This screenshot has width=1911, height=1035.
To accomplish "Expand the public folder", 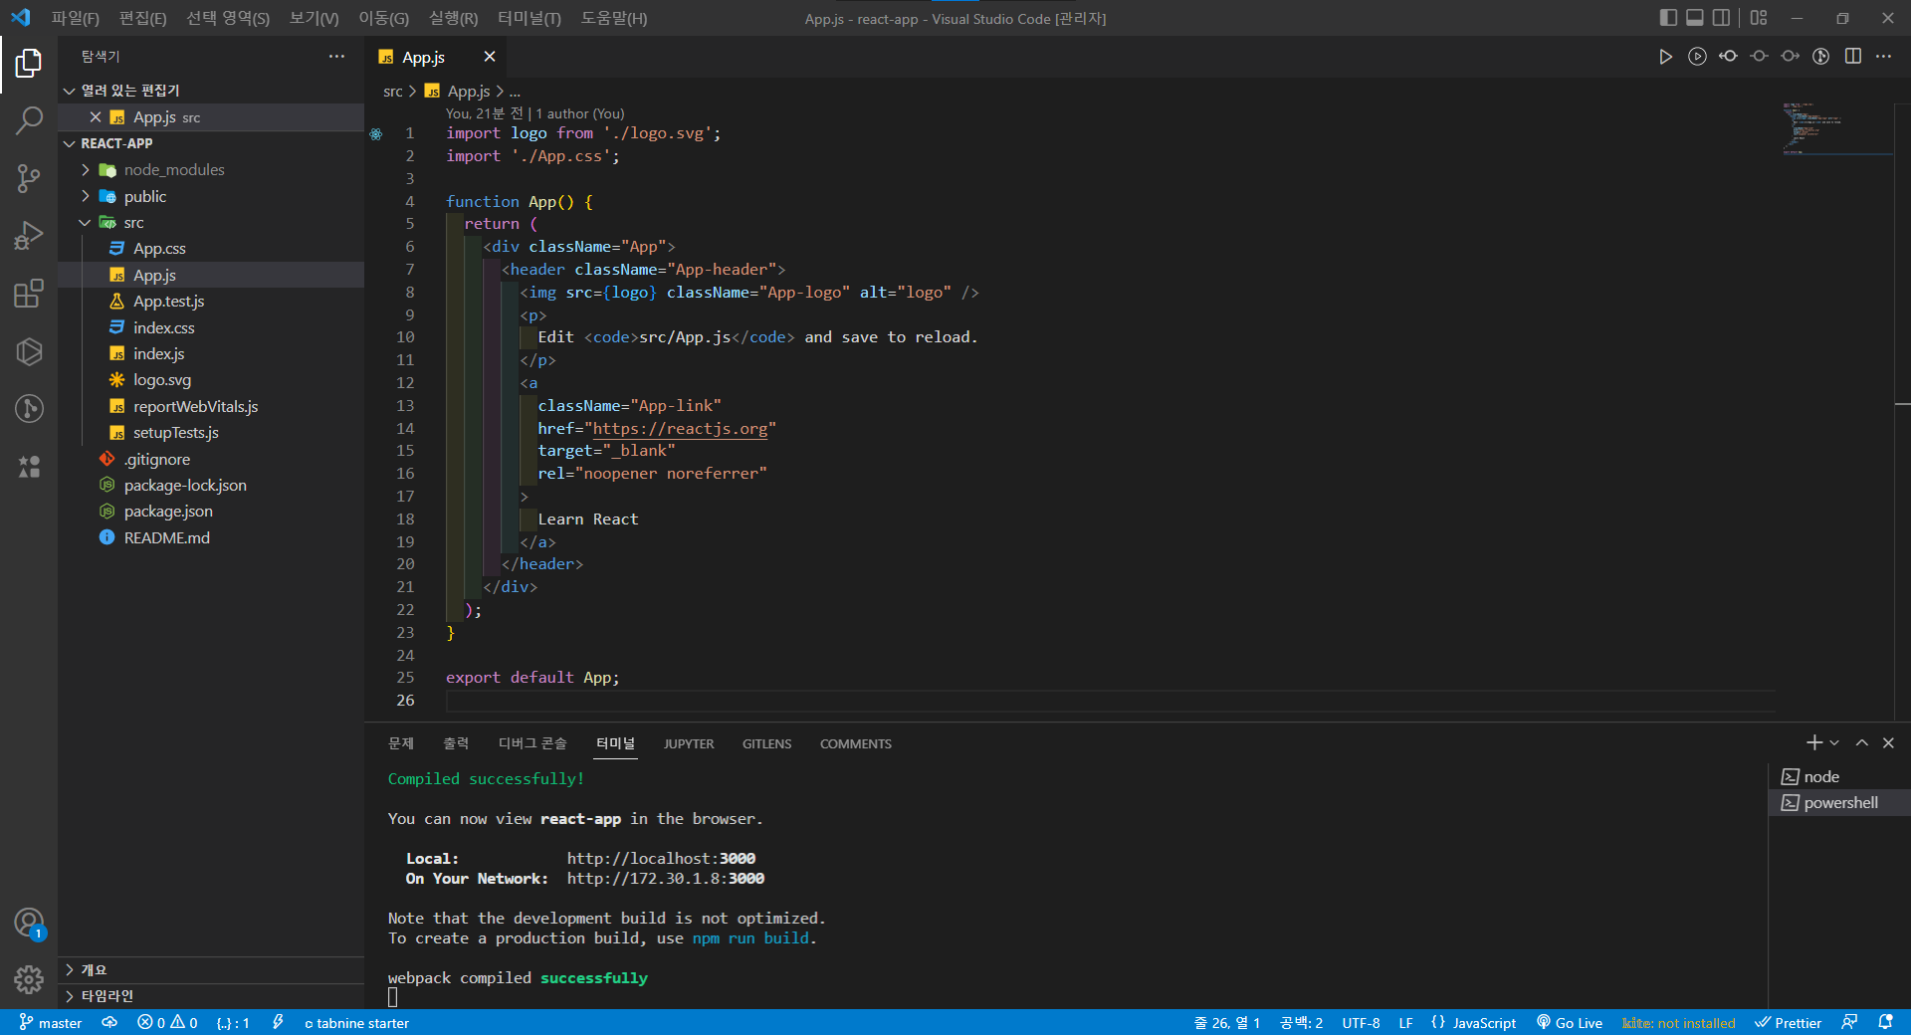I will 211,197.
